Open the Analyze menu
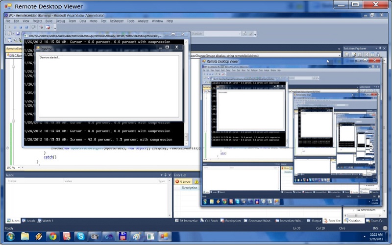Viewport: 392px width, 245px height. point(143,21)
